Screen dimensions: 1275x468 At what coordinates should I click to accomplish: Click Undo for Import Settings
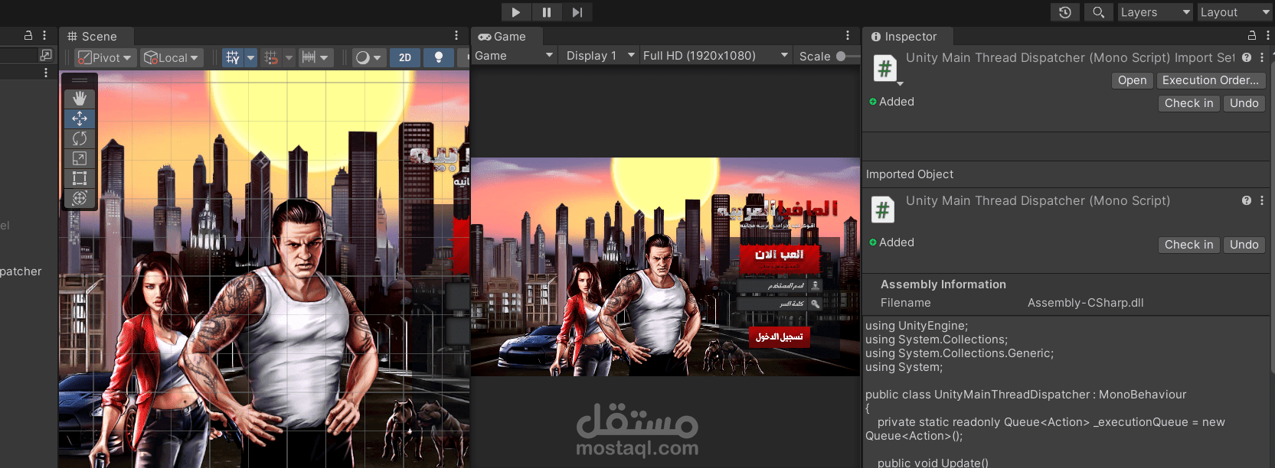pos(1244,103)
